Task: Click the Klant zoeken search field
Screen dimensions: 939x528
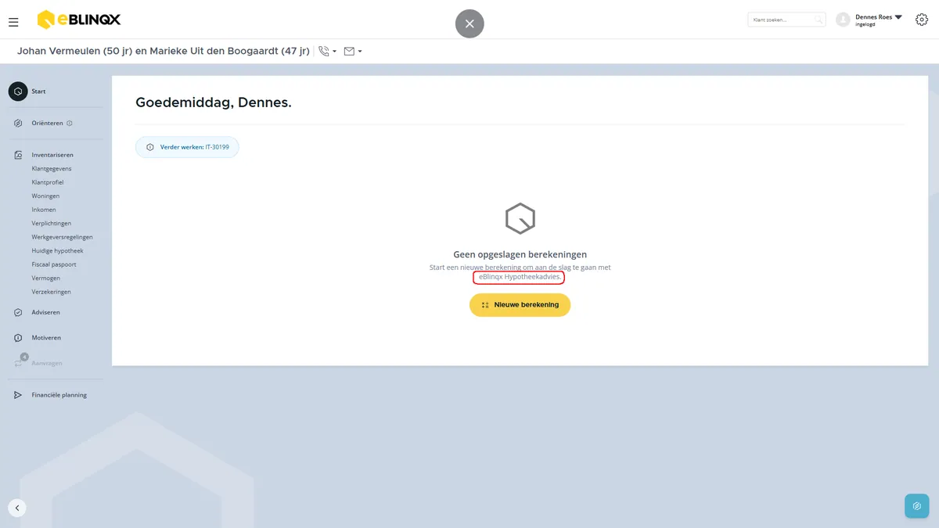Action: (x=786, y=20)
